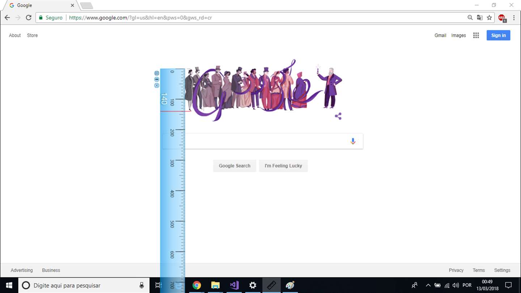Click the Google Search button
The height and width of the screenshot is (293, 521).
[234, 166]
